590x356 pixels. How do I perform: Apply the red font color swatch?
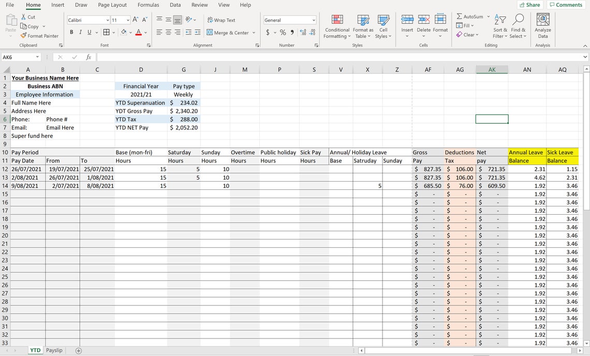pos(138,32)
